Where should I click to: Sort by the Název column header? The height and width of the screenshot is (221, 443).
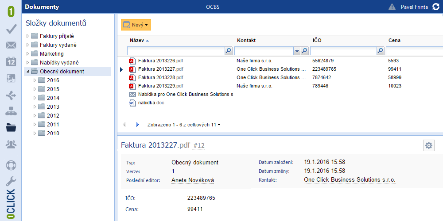(x=137, y=40)
